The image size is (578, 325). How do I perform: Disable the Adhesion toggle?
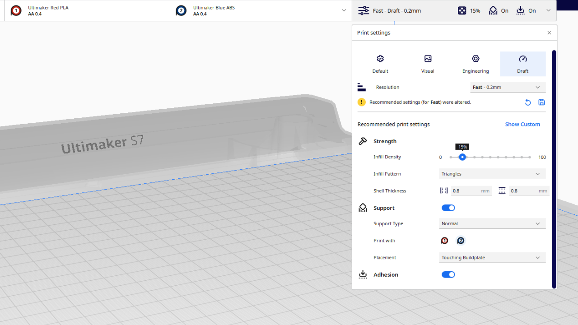(x=448, y=274)
